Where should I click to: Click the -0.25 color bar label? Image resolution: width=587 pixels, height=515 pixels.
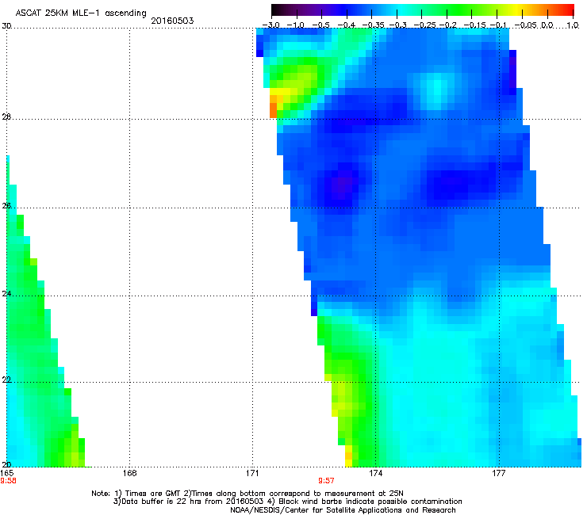424,25
